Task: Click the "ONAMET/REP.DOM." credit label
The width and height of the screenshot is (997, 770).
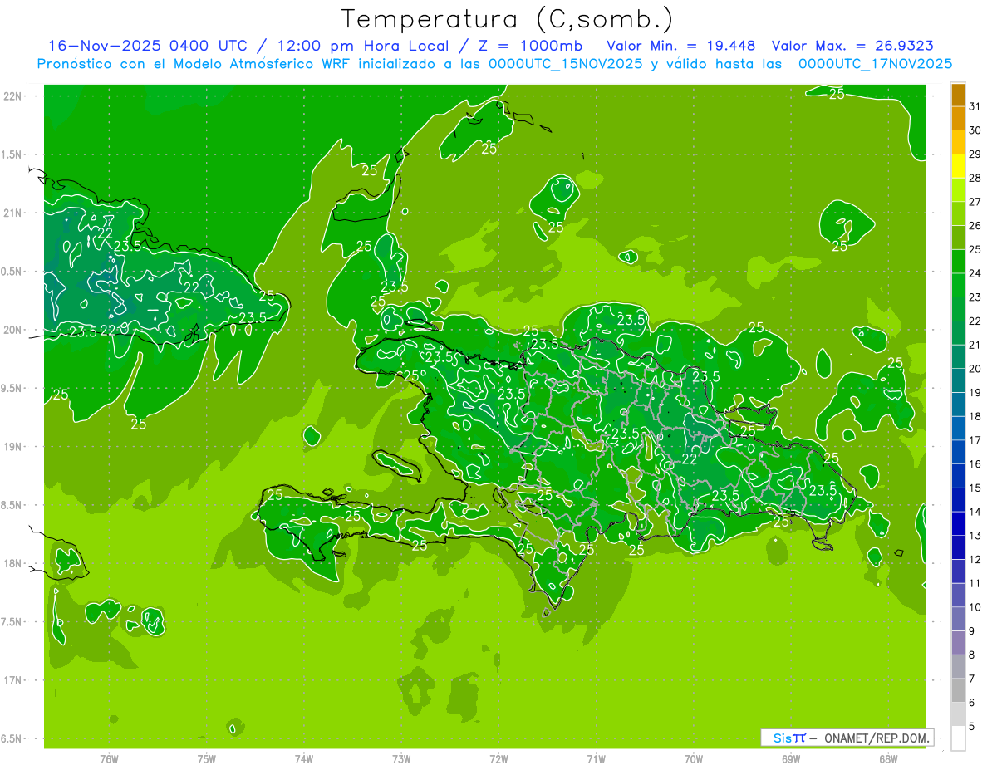Action: pos(877,738)
